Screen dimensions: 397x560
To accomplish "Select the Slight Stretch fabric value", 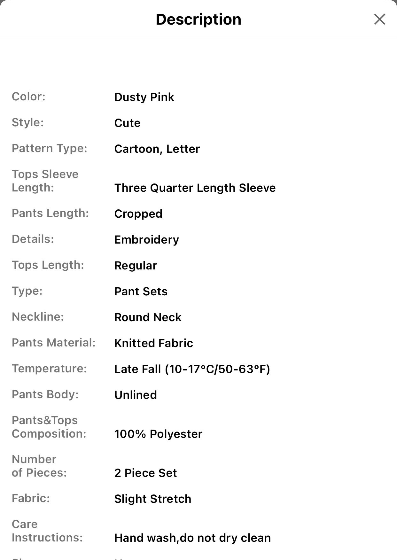I will coord(153,499).
